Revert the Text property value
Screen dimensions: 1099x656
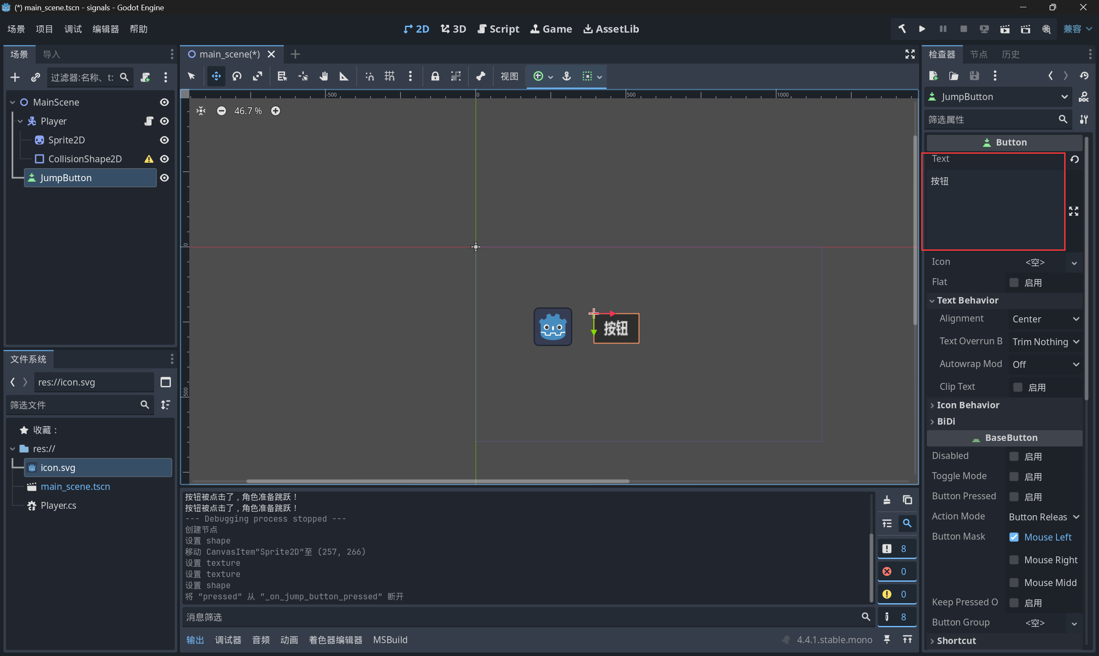[x=1075, y=159]
